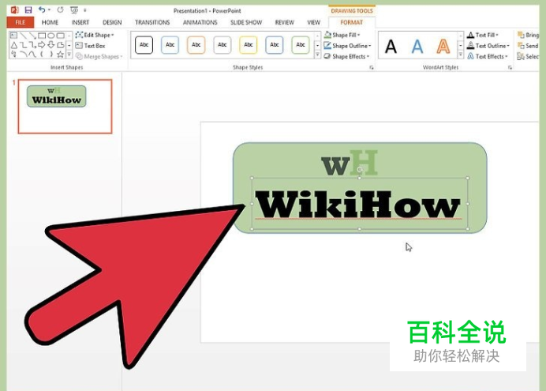The height and width of the screenshot is (391, 546).
Task: Select the arc shape
Action: pos(24,54)
